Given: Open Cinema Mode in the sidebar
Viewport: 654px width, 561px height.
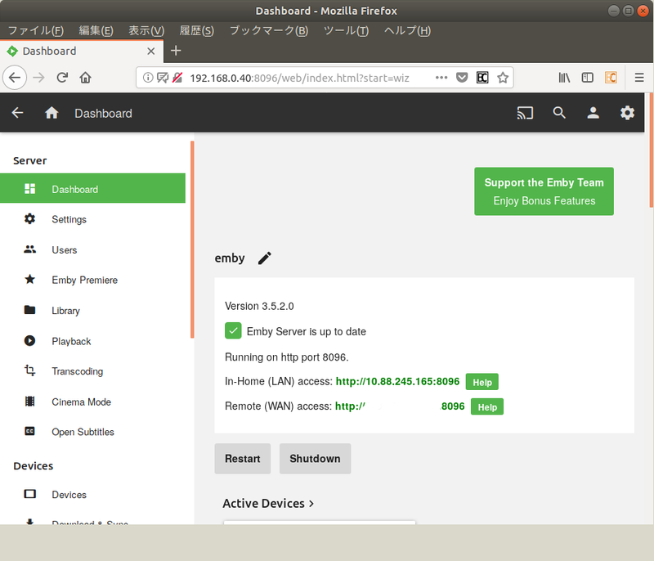Looking at the screenshot, I should pyautogui.click(x=92, y=402).
